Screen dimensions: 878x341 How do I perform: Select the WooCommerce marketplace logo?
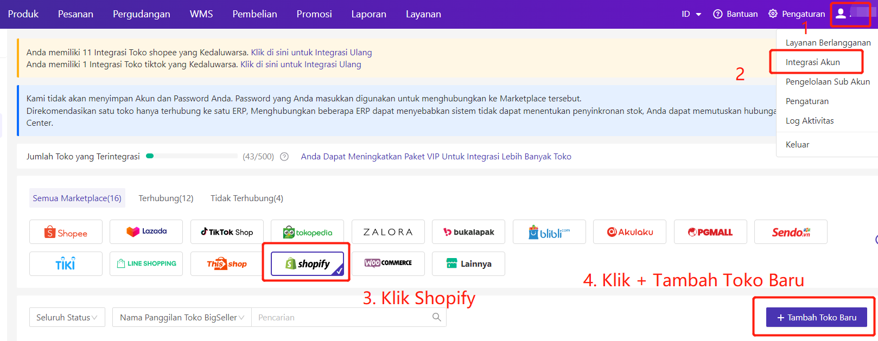point(388,264)
